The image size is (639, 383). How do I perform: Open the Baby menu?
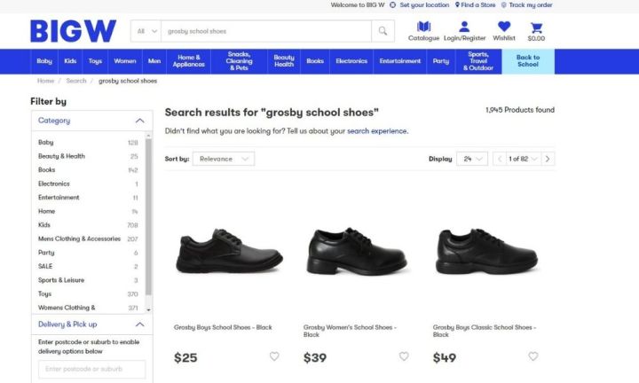44,61
